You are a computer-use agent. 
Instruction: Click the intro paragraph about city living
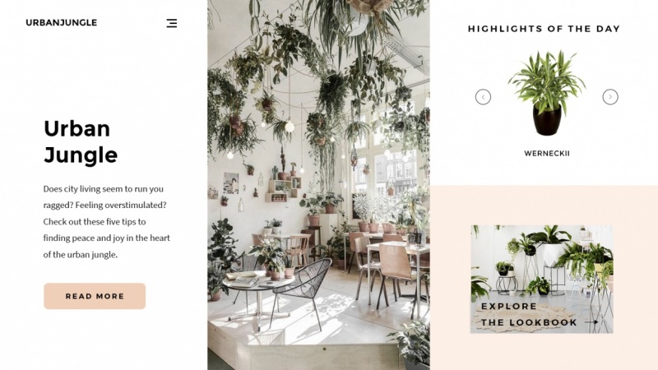(x=107, y=221)
